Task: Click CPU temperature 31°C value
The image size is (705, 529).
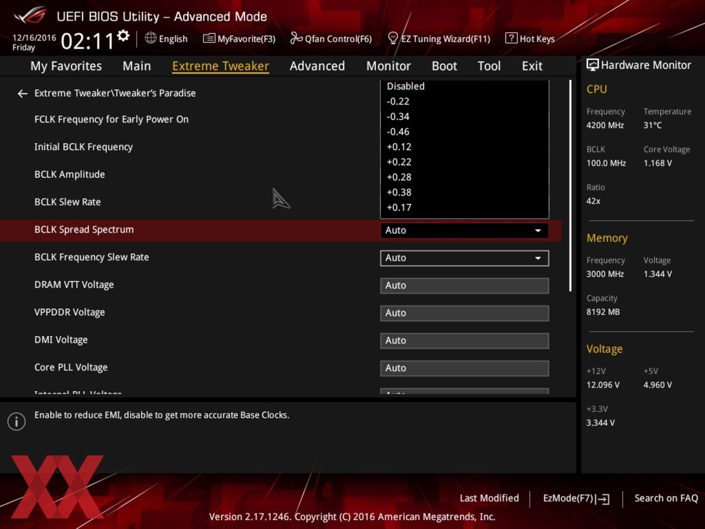Action: point(653,125)
